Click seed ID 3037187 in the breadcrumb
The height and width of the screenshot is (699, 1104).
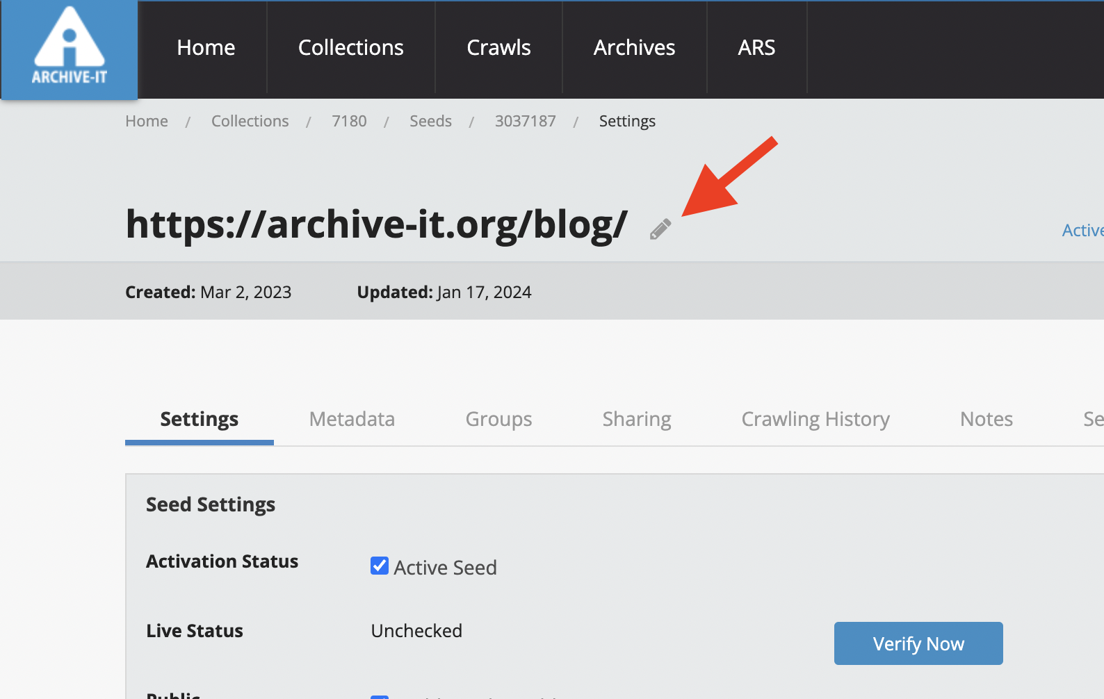click(525, 121)
